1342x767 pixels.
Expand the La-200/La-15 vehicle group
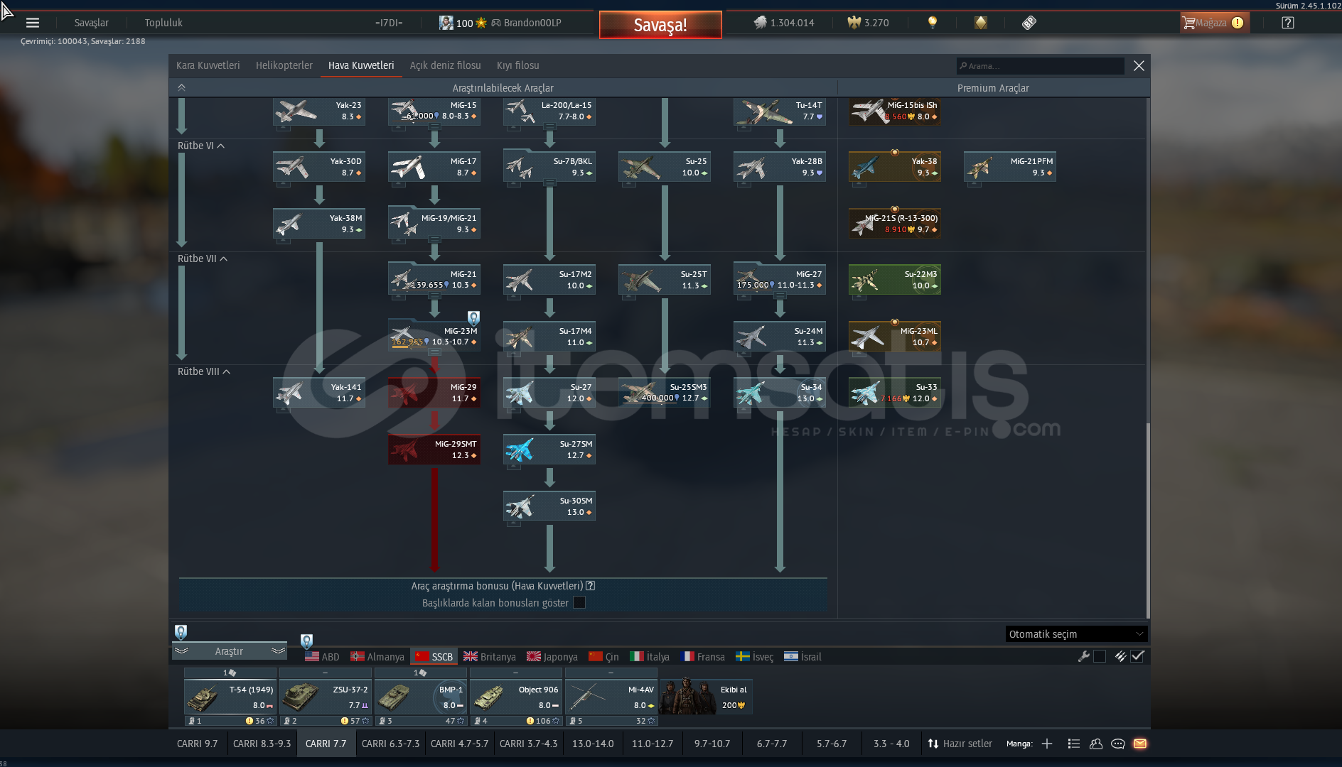tap(549, 126)
